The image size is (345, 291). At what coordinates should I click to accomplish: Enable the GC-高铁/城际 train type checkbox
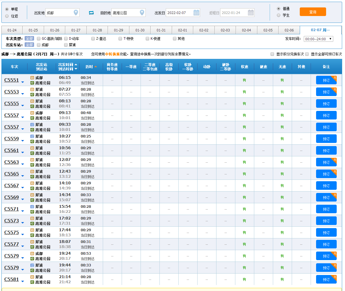(x=39, y=39)
